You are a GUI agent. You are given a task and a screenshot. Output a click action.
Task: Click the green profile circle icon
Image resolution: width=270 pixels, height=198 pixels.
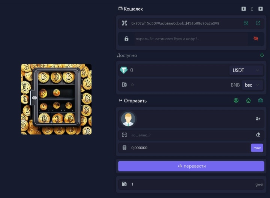(236, 100)
